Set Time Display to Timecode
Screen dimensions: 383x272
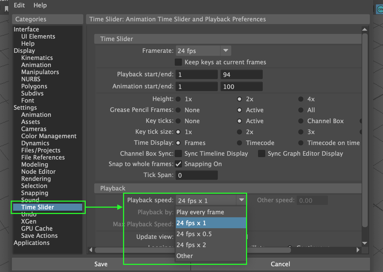click(x=239, y=143)
